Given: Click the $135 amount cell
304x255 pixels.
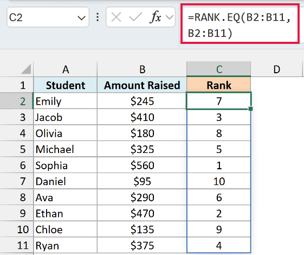Looking at the screenshot, I should coord(142,229).
